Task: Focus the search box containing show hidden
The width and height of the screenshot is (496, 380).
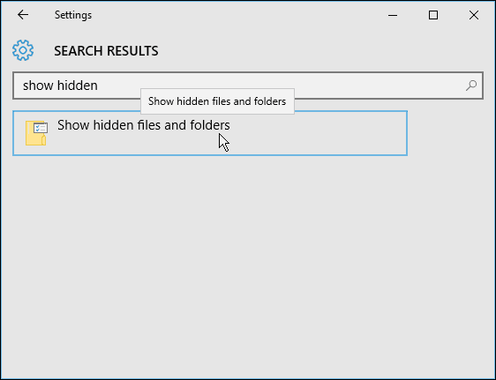Action: click(248, 86)
